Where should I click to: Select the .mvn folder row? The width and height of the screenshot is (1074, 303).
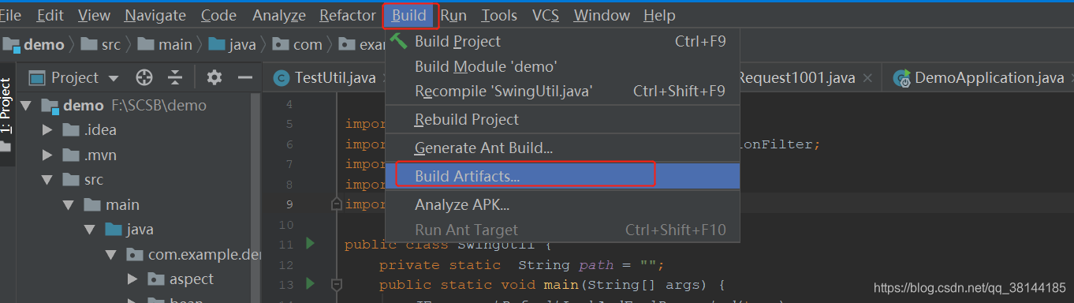(139, 155)
